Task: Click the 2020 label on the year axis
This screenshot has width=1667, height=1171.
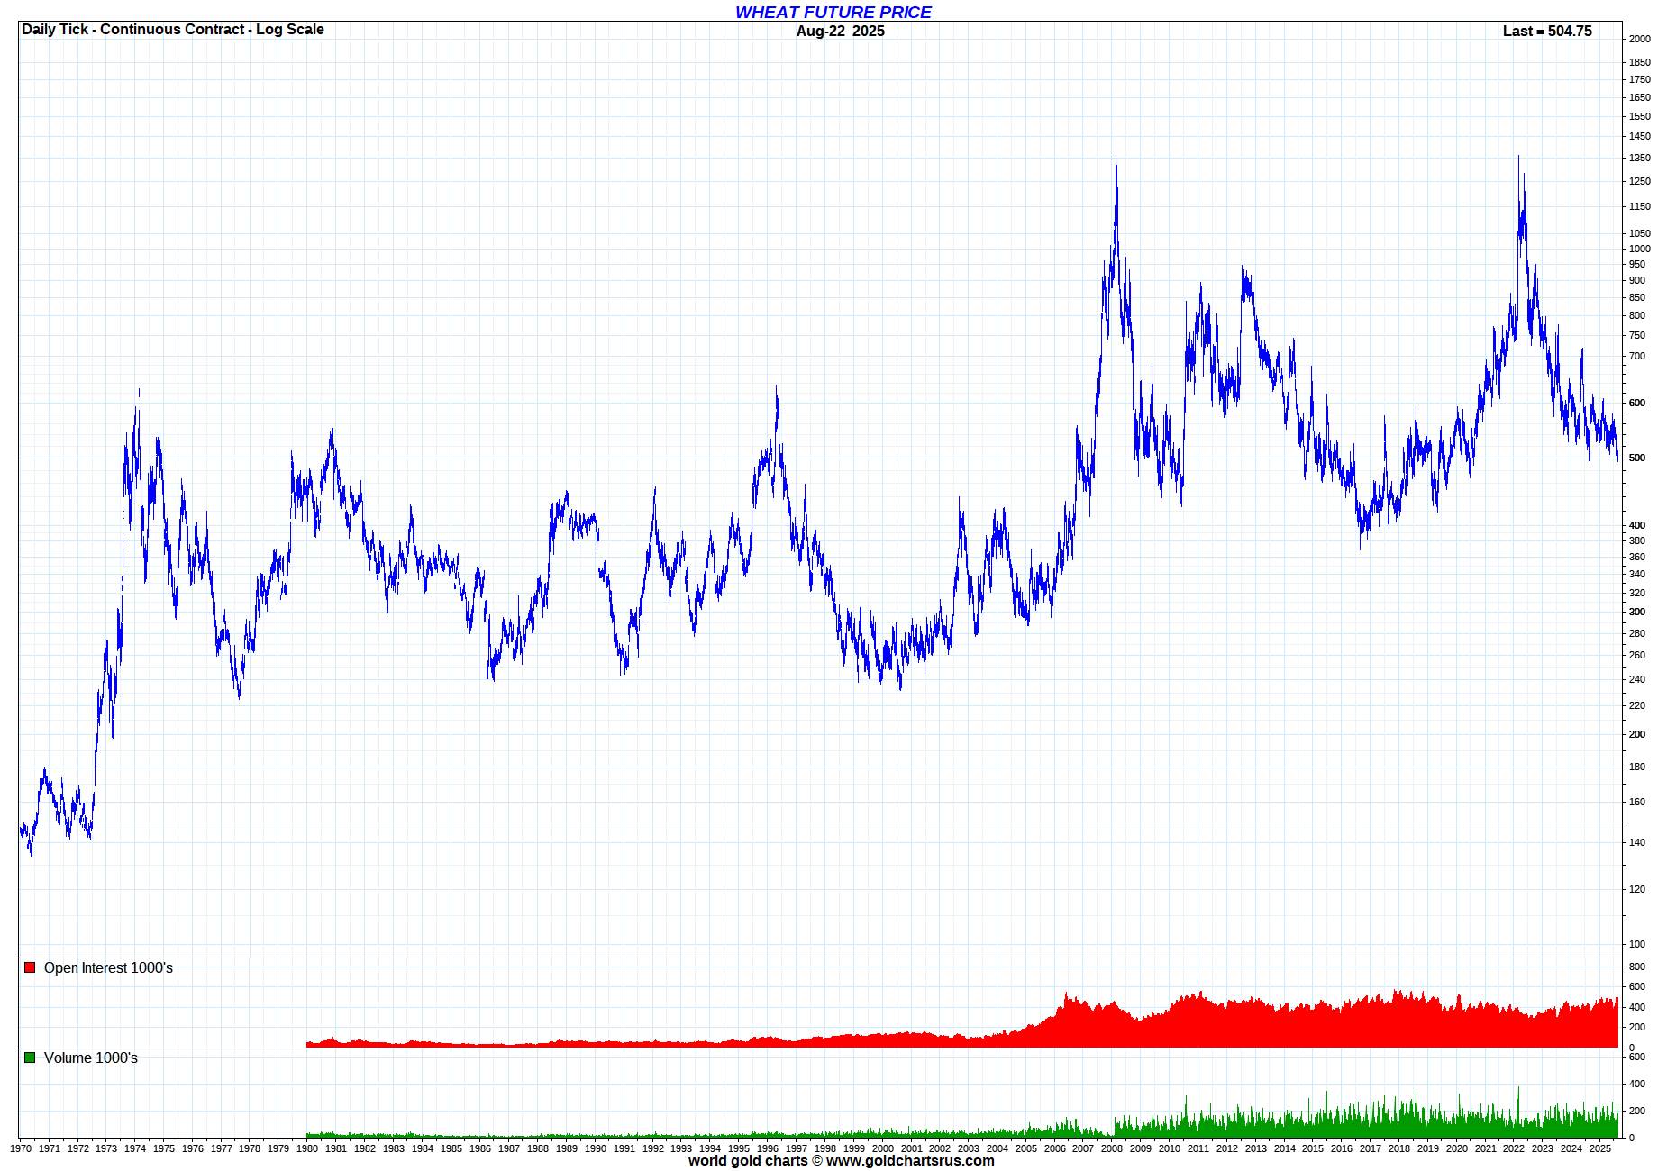Action: tap(1457, 1148)
